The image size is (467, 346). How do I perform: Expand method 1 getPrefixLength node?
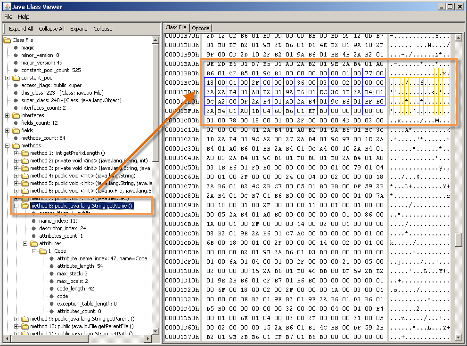[16, 153]
